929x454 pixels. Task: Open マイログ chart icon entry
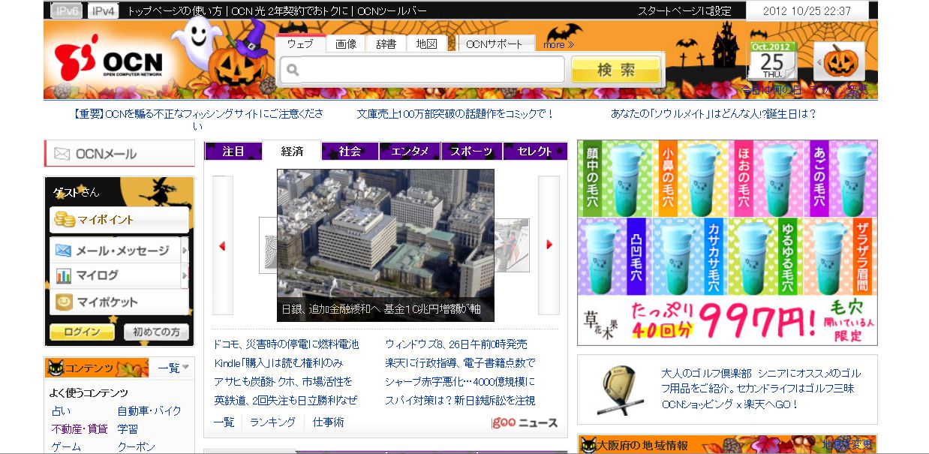tap(116, 276)
